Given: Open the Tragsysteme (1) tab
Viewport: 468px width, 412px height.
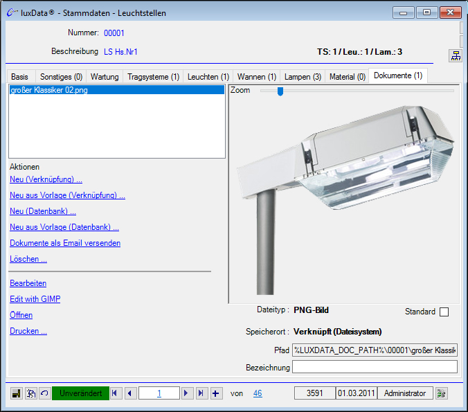Looking at the screenshot, I should (x=152, y=77).
